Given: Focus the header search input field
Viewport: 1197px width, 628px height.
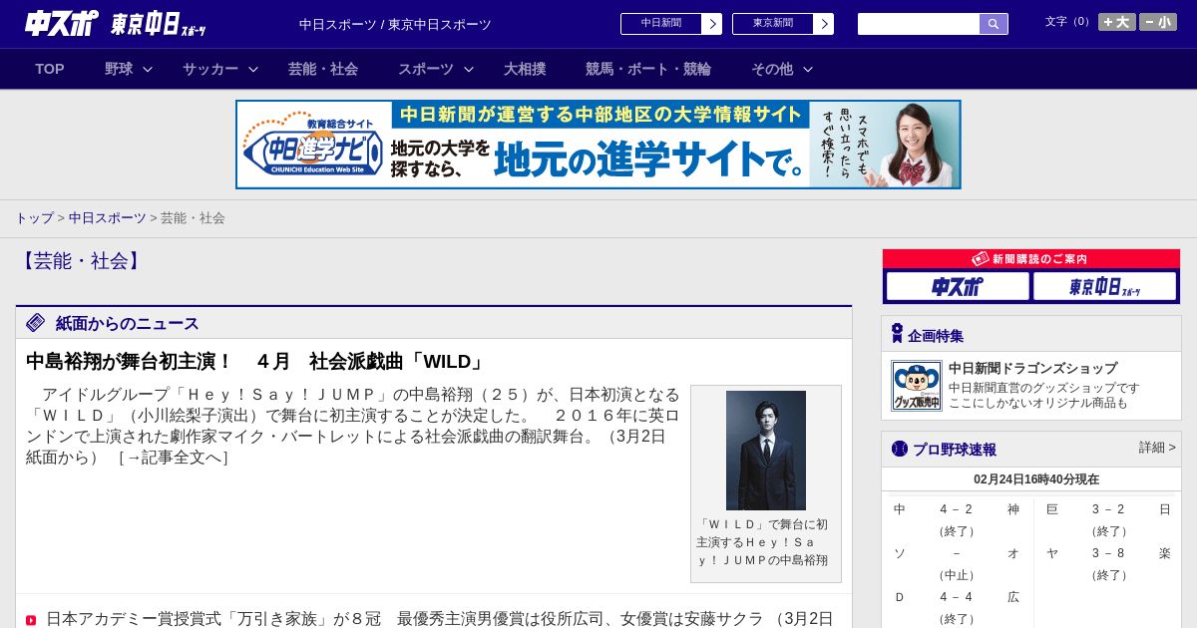Looking at the screenshot, I should tap(919, 24).
